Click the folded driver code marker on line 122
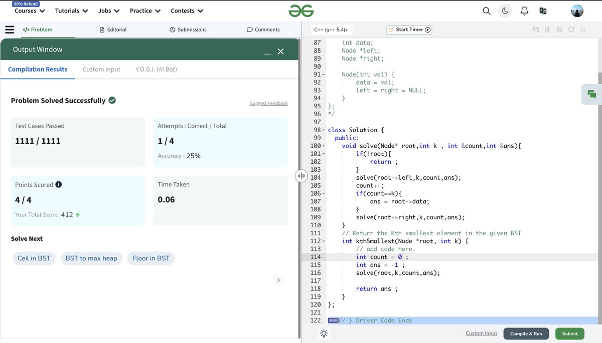 click(x=333, y=320)
